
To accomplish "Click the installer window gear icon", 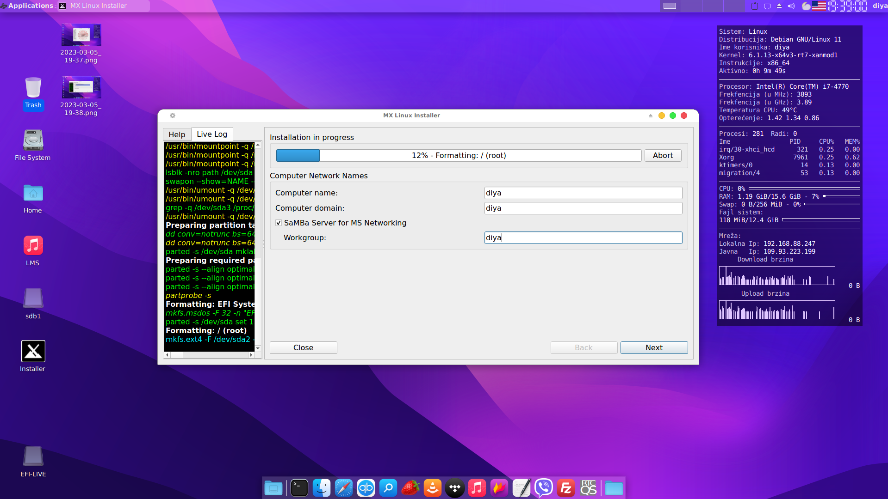I will click(173, 116).
